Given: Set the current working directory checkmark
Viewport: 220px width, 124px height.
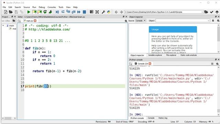Looking at the screenshot, I should pos(212,12).
